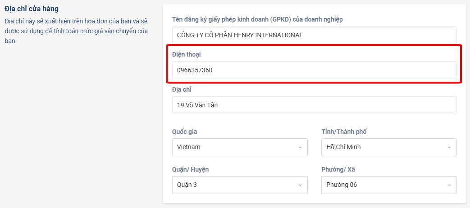Click the Tỉnh/Thành phố label
The width and height of the screenshot is (470, 208).
pyautogui.click(x=344, y=132)
